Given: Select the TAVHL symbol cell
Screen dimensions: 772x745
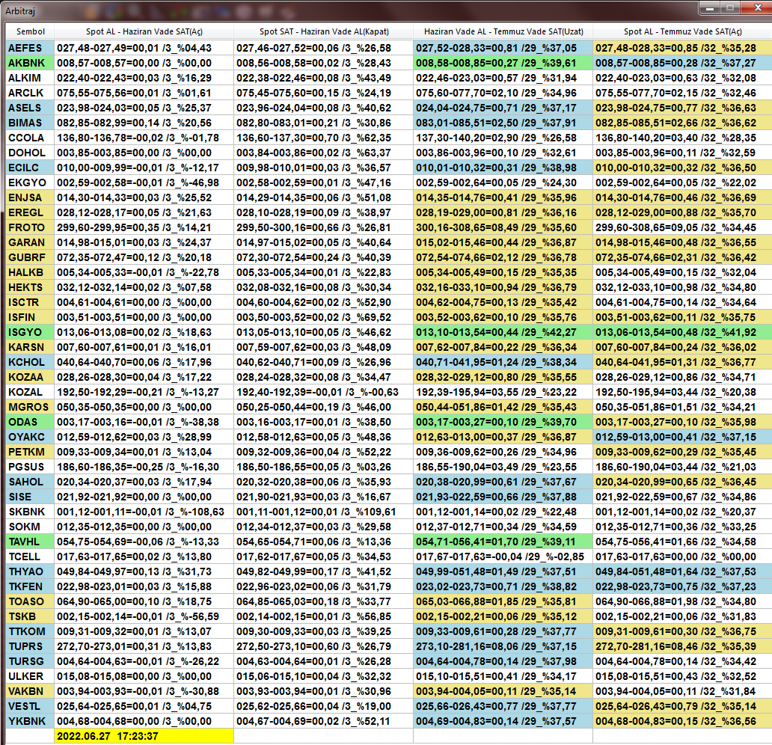Looking at the screenshot, I should pos(29,542).
